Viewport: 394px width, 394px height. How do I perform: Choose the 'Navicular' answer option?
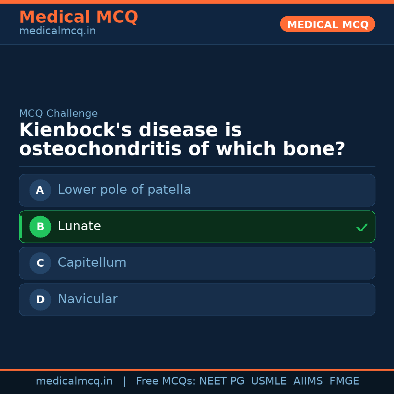[x=88, y=299]
